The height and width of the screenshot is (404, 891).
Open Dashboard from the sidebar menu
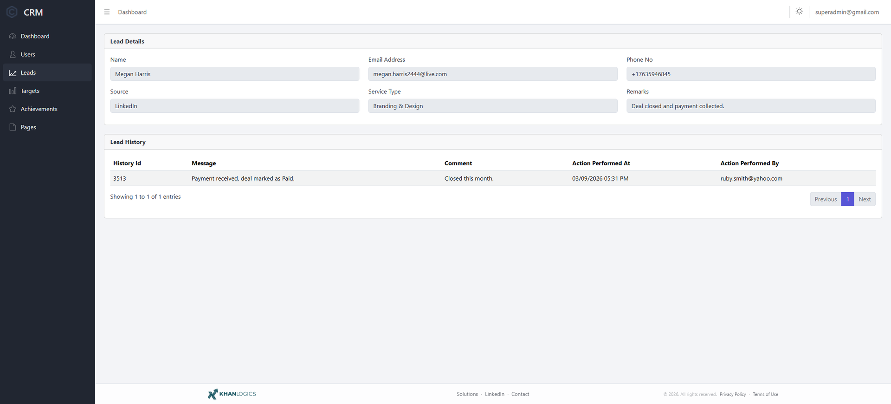tap(47, 36)
